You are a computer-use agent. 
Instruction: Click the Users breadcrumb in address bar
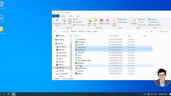pyautogui.click(x=89, y=31)
